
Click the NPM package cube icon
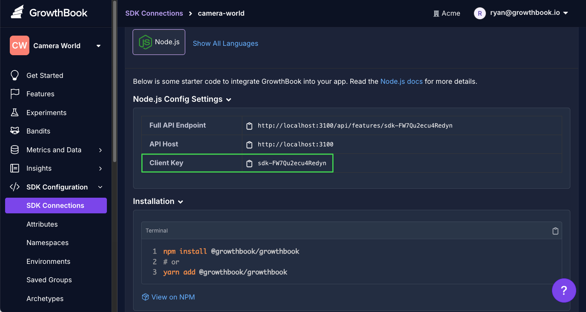145,297
